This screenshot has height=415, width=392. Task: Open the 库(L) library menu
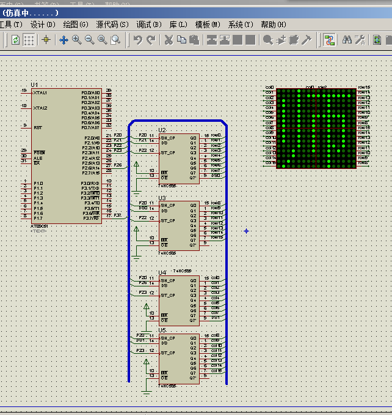(x=178, y=24)
